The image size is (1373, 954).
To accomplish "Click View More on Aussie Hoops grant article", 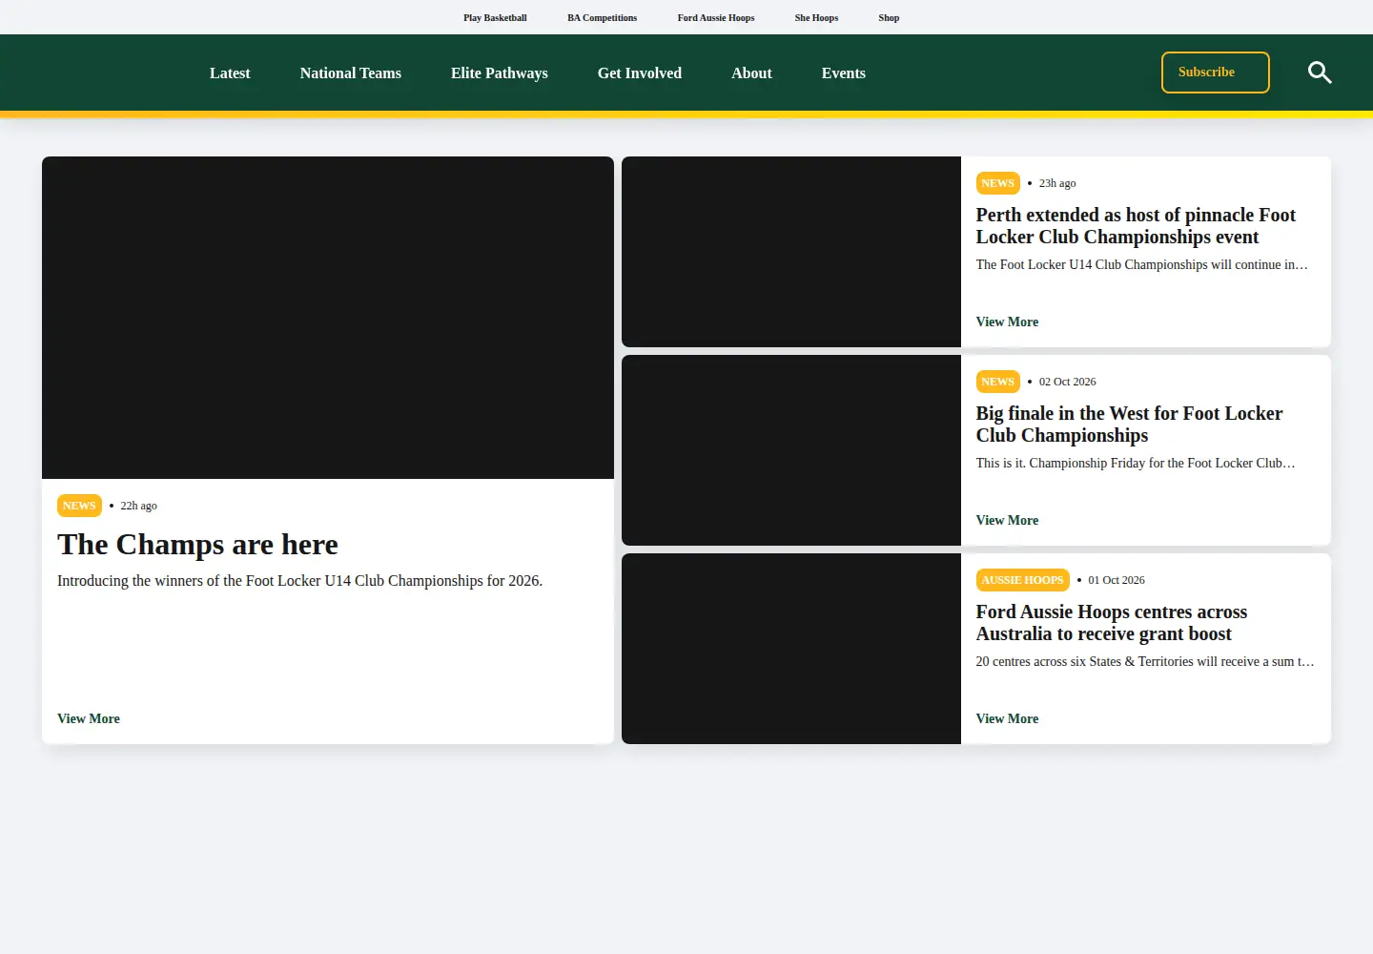I will [1007, 719].
